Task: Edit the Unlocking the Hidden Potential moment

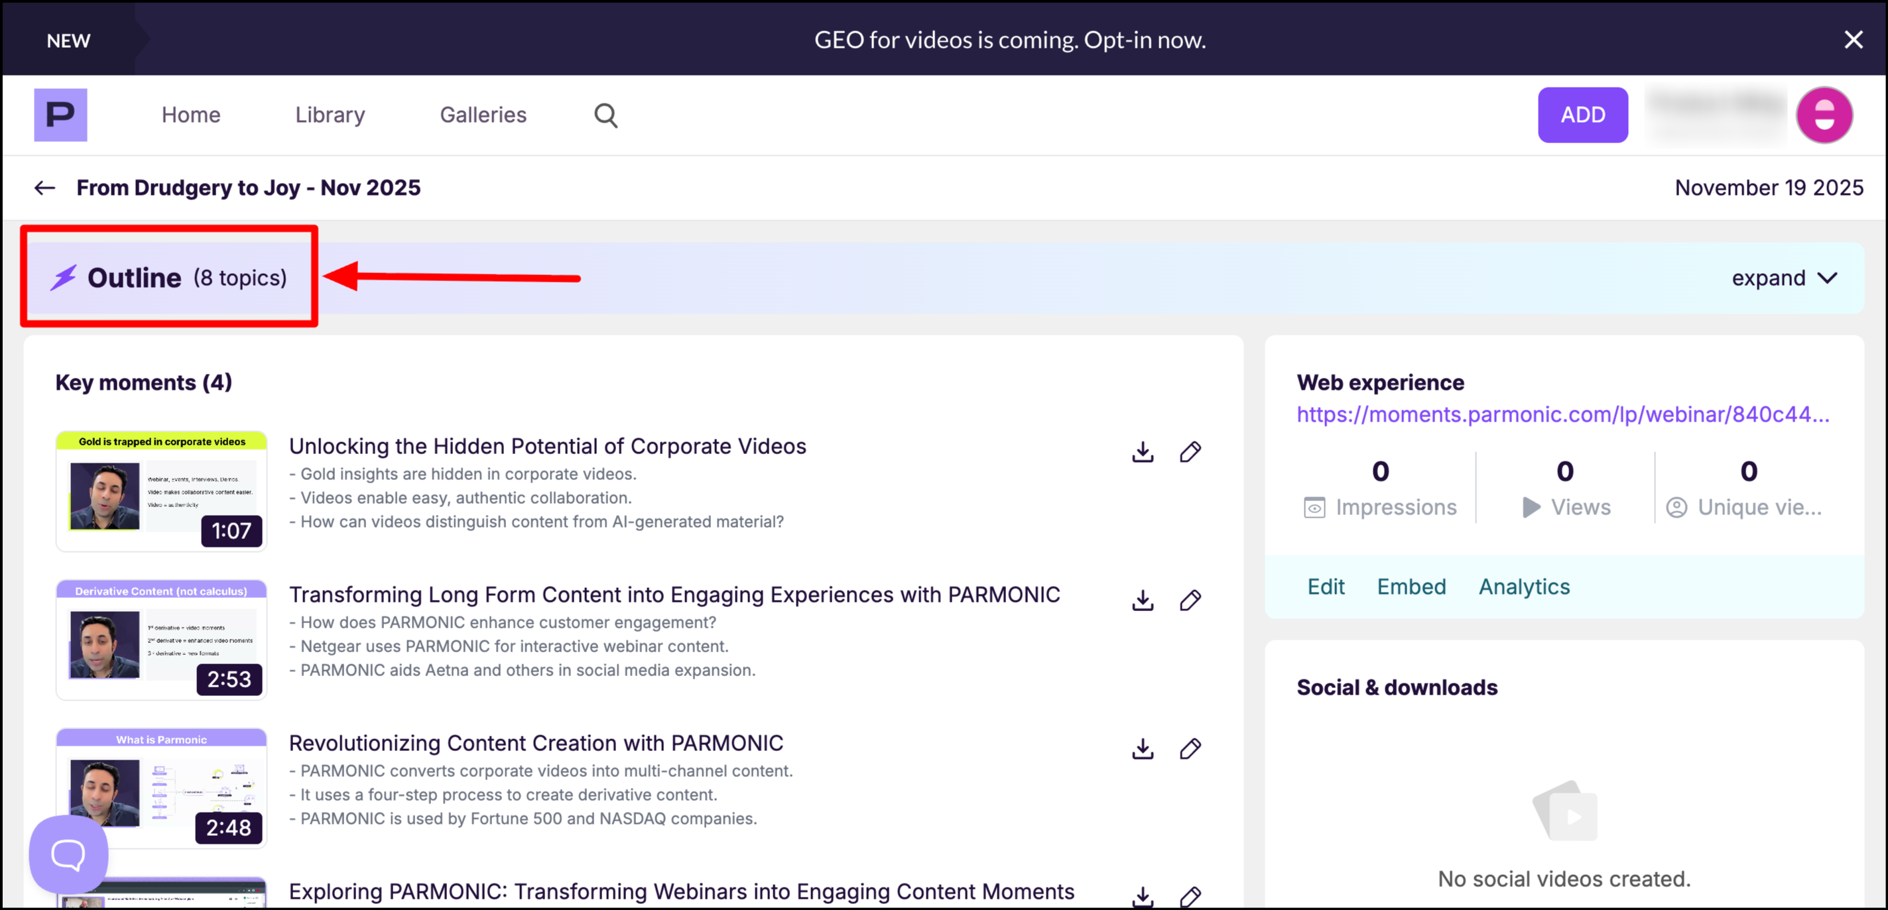Action: [1190, 452]
